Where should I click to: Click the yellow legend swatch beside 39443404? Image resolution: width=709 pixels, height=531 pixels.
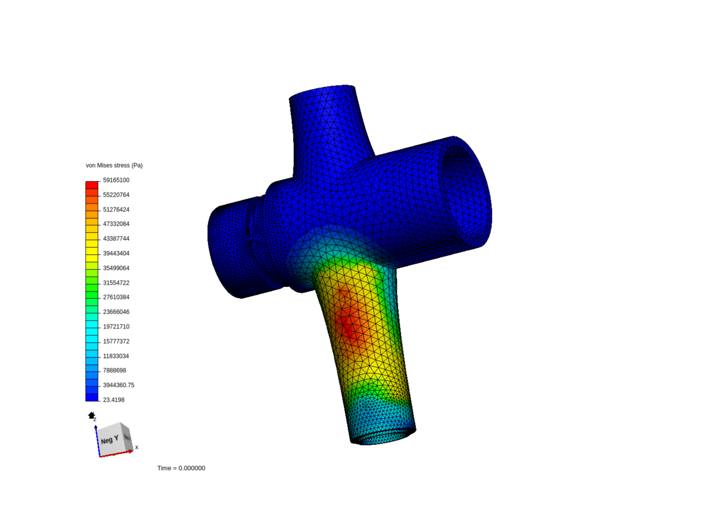tap(92, 251)
